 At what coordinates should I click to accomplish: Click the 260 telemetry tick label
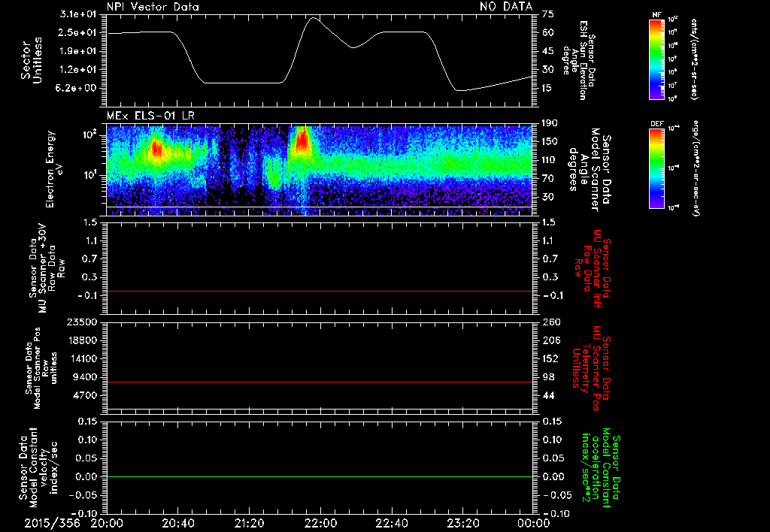pos(551,322)
